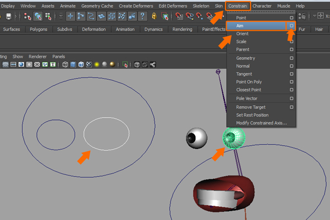Open the Parent constraint option box
The image size is (330, 220).
click(x=291, y=50)
